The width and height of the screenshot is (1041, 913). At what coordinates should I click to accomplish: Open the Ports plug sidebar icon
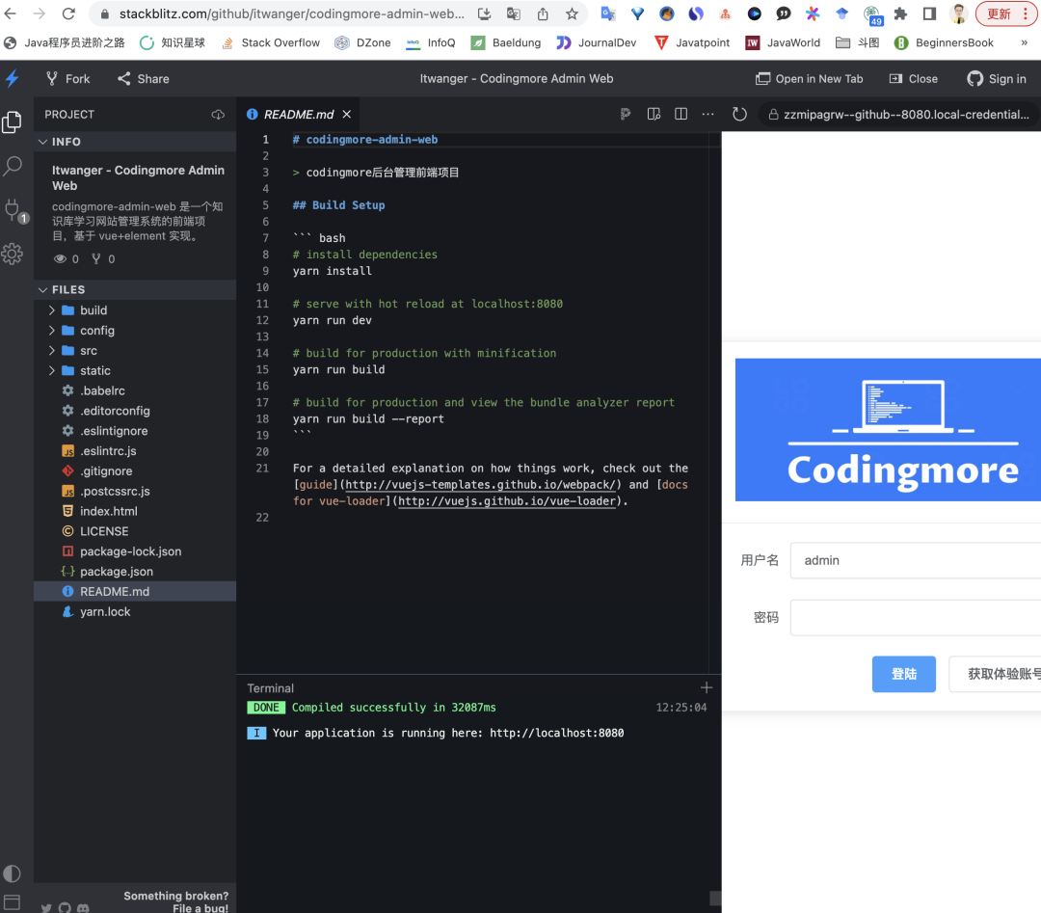point(12,210)
